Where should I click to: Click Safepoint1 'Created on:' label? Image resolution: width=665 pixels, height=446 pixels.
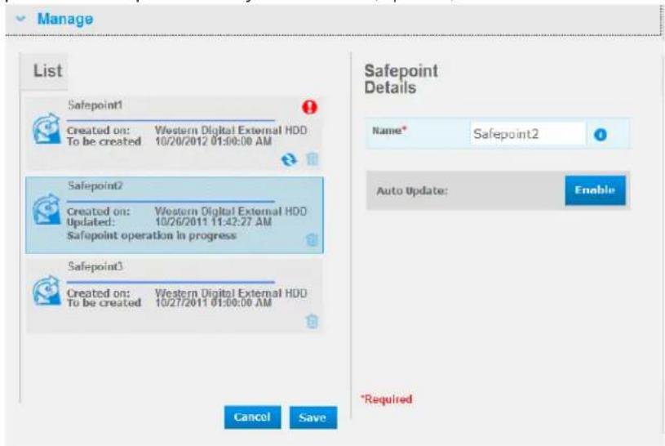click(99, 131)
